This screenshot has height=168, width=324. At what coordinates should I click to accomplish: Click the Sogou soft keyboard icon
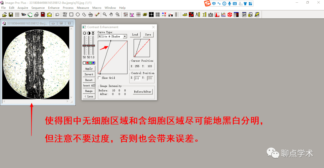[x=235, y=4]
